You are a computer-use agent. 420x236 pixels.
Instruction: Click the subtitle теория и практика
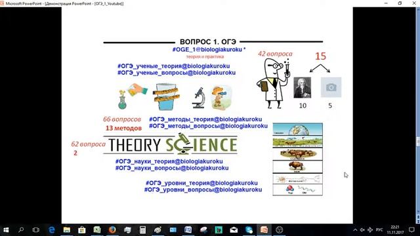(205, 57)
